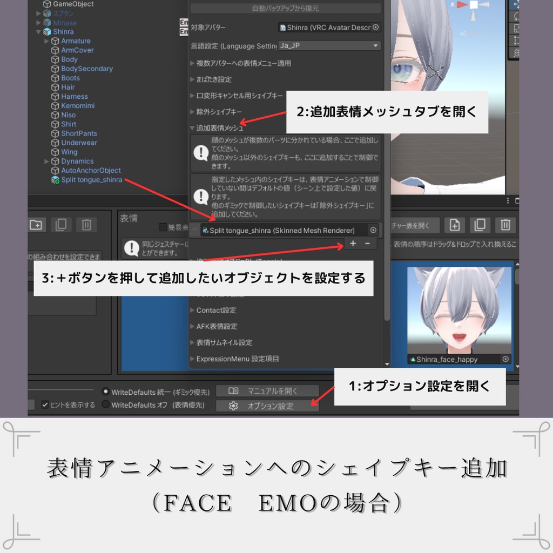Screen dimensions: 553x553
Task: Click add new expression icon at right
Action: click(x=455, y=225)
